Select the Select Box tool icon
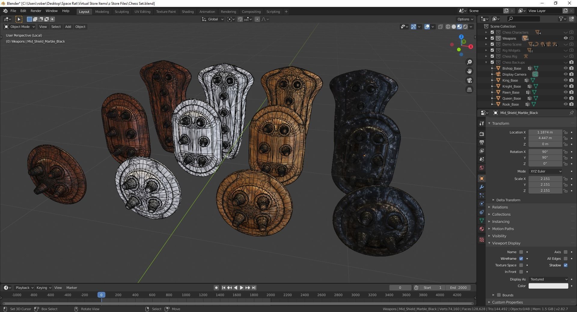Viewport: 577px width, 312px height. click(19, 19)
